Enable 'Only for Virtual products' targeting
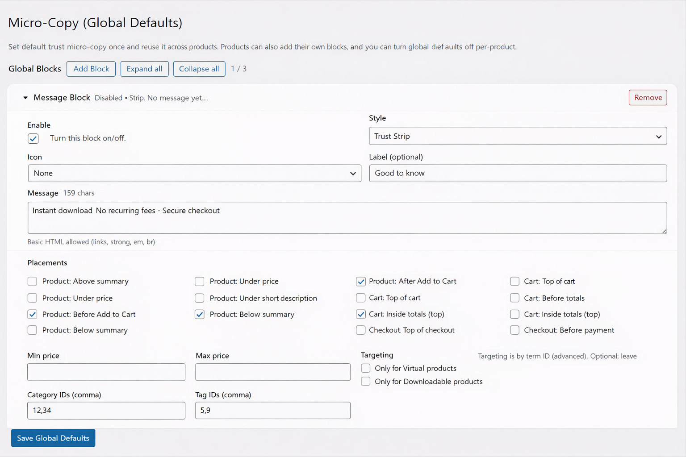Viewport: 686px width, 457px height. (366, 368)
